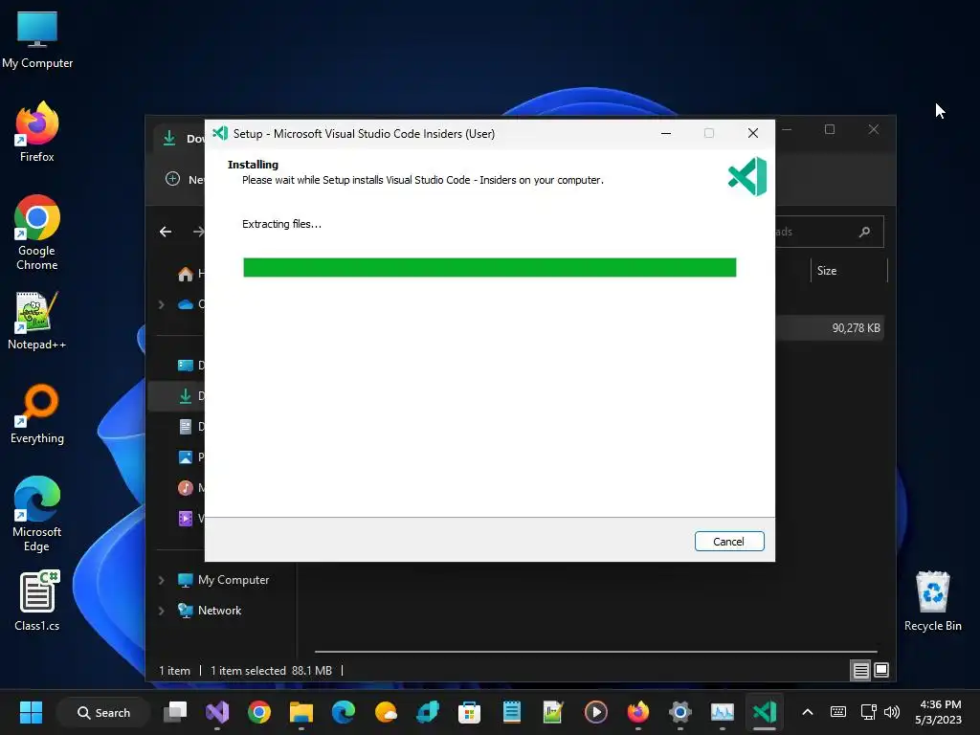This screenshot has height=735, width=980.
Task: Open the Recycle Bin on the desktop
Action: point(932,601)
